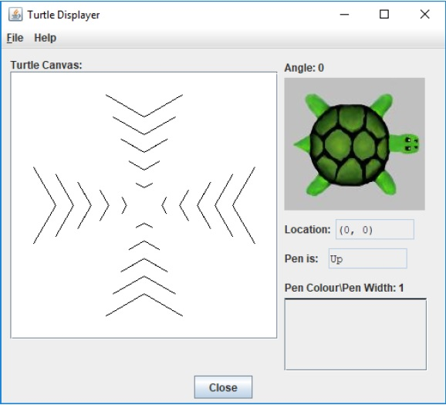This screenshot has width=446, height=405.
Task: Click the turtle direction image
Action: (x=355, y=144)
